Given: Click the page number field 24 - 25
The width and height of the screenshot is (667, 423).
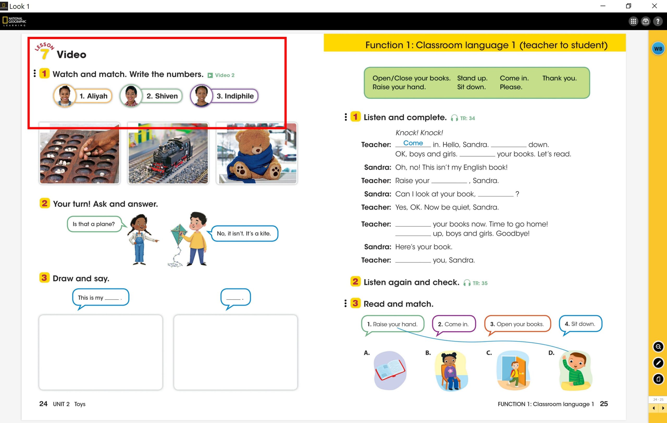Looking at the screenshot, I should click(658, 400).
